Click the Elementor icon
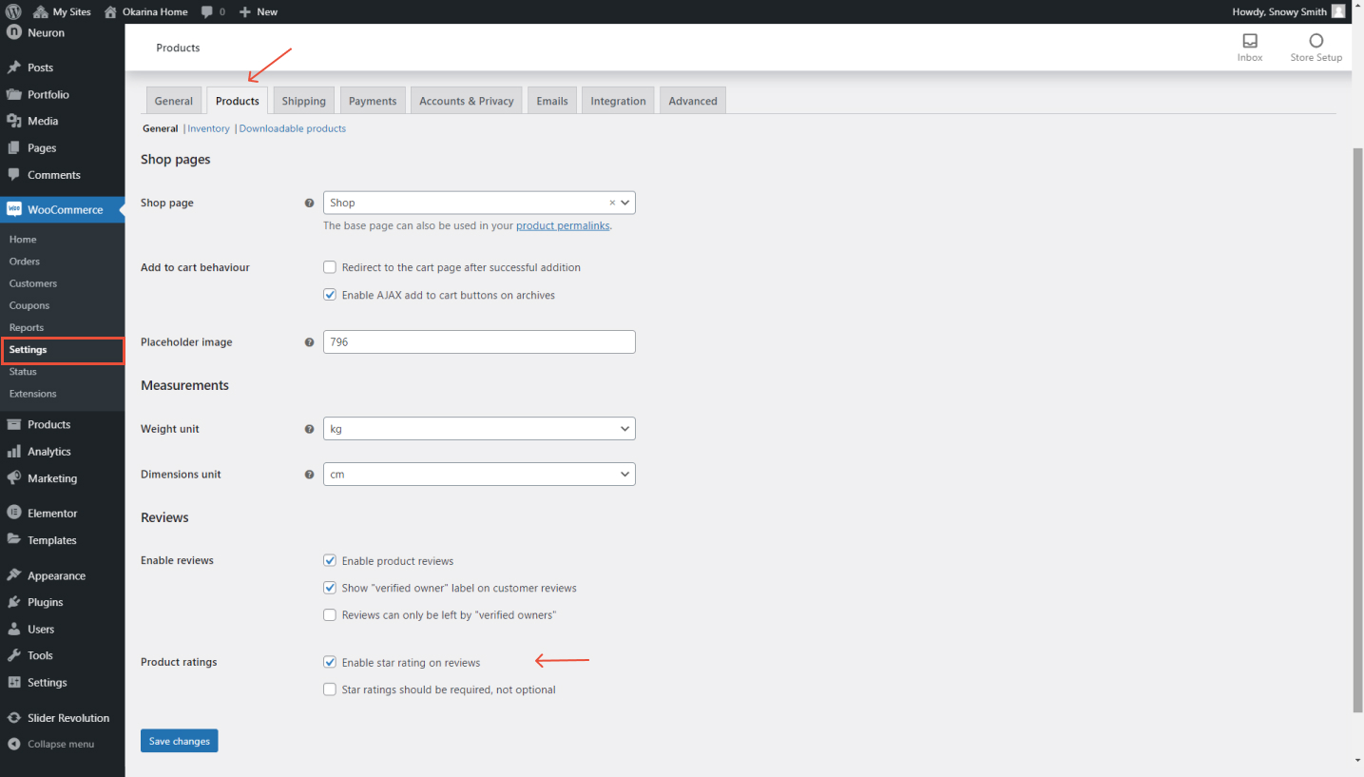Screen dimensions: 1364x777 14,513
